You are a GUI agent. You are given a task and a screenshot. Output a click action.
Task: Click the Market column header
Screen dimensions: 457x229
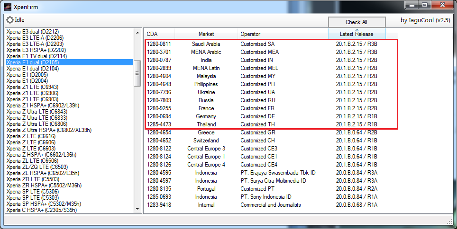pos(206,34)
